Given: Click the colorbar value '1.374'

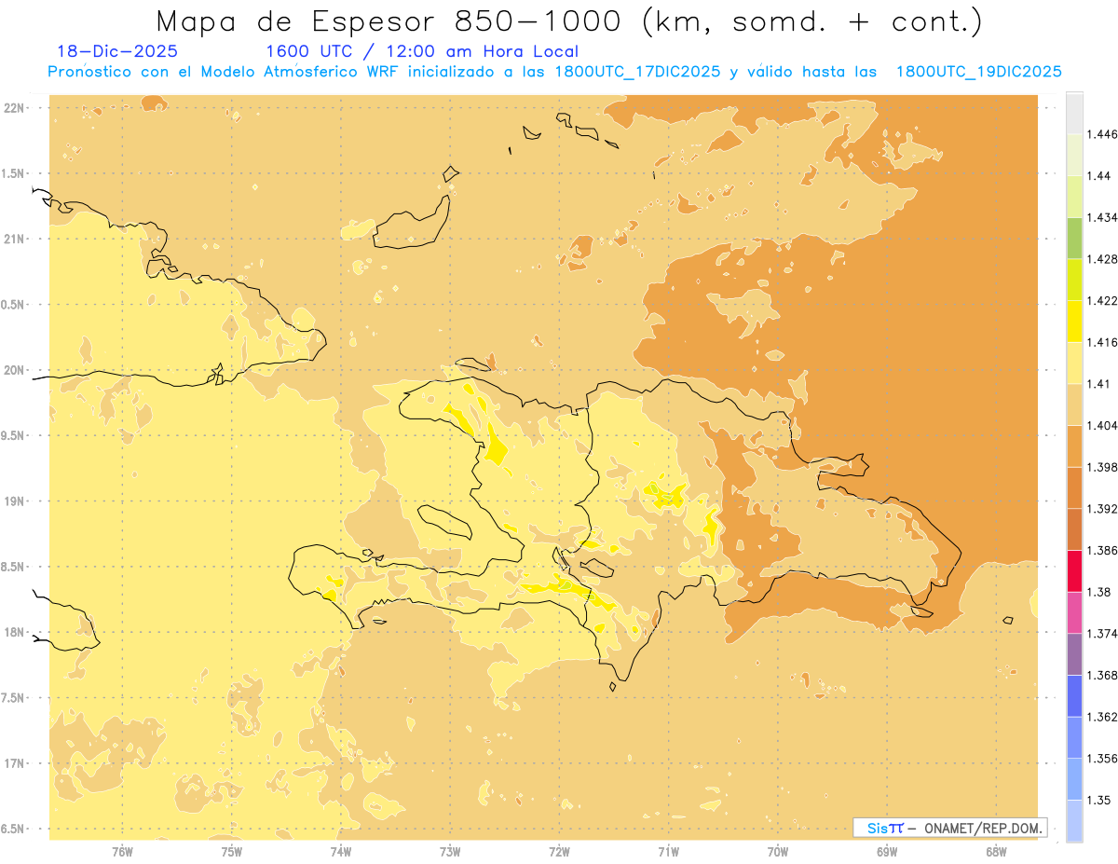Looking at the screenshot, I should coord(1101,634).
